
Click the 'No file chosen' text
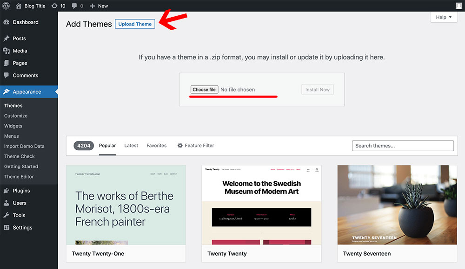(x=238, y=90)
